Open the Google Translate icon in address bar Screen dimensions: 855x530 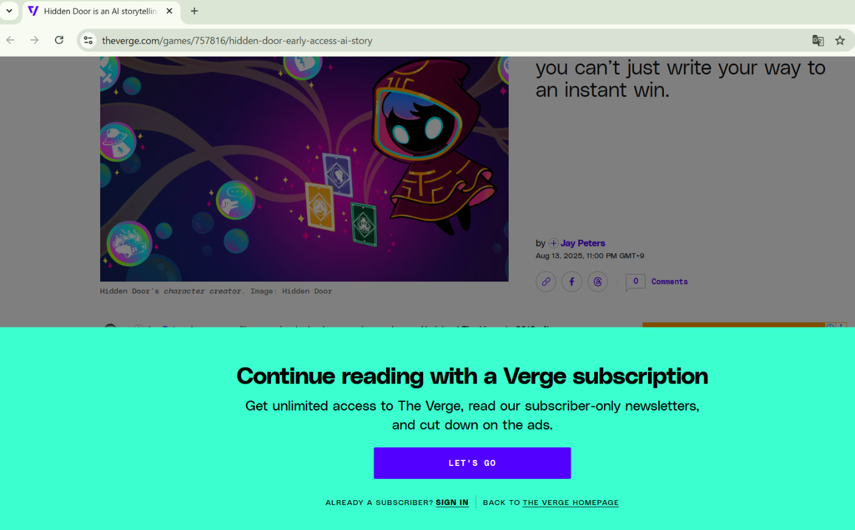(818, 40)
